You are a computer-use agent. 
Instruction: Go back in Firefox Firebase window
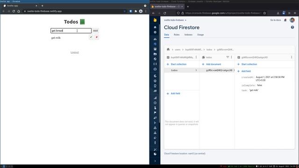[x=154, y=13]
